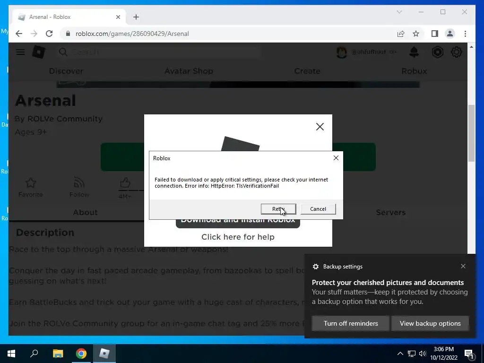The width and height of the screenshot is (484, 363).
Task: Click the page vertical scrollbar thumb
Action: coord(471,133)
